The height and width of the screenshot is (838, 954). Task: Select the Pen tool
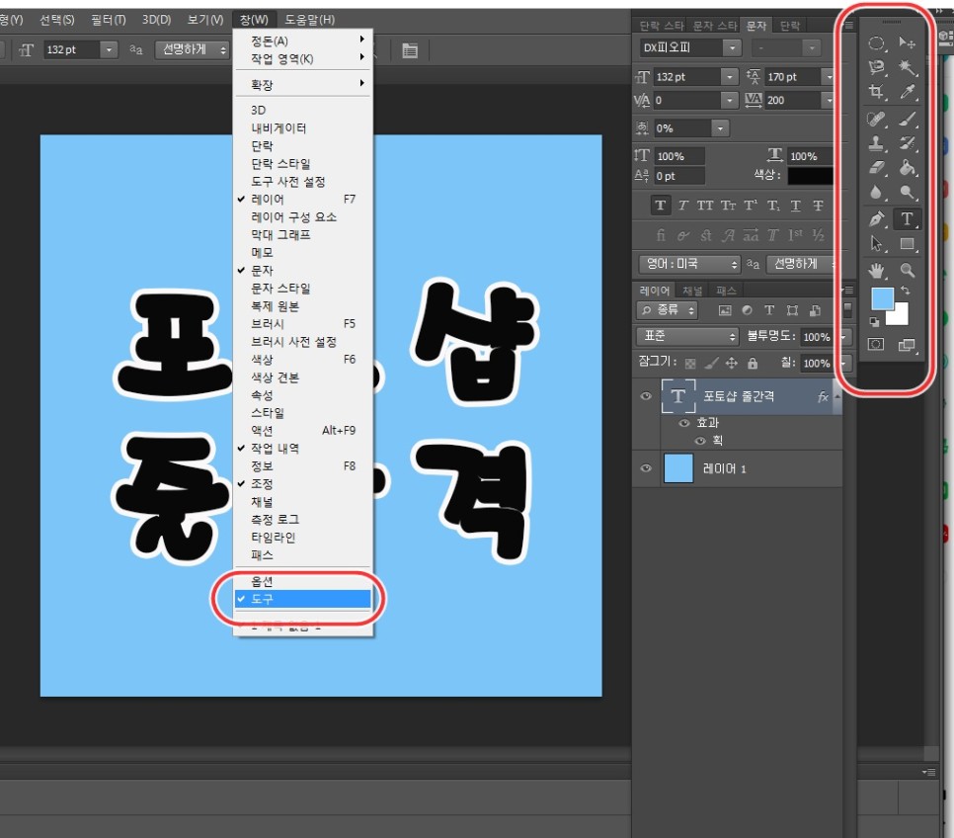click(x=876, y=218)
